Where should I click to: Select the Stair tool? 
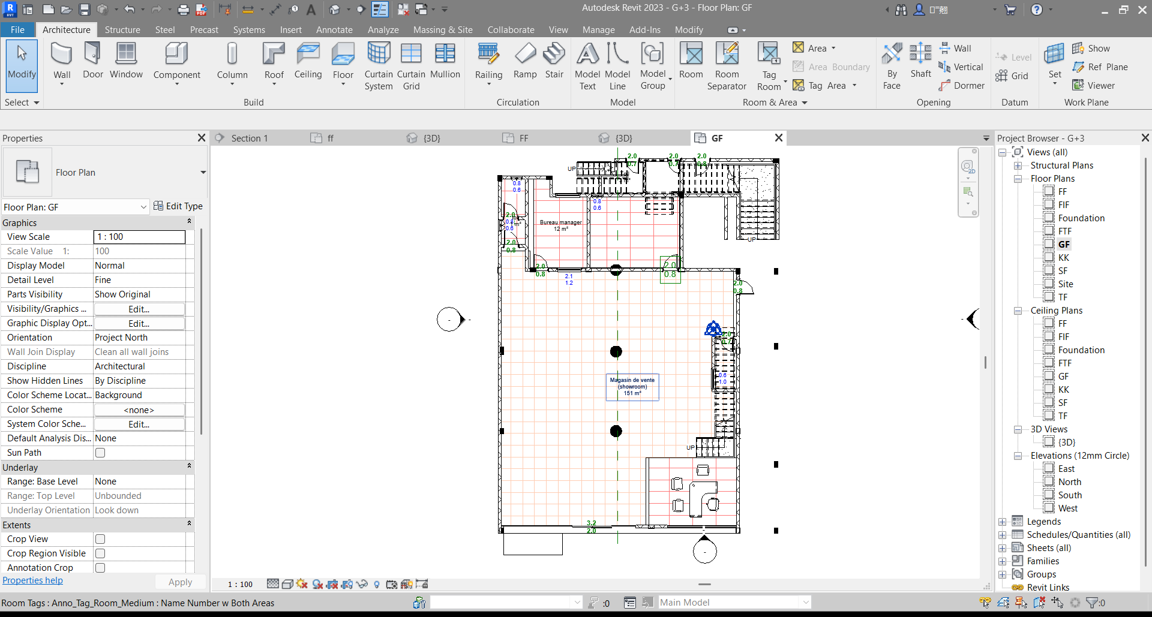(554, 61)
